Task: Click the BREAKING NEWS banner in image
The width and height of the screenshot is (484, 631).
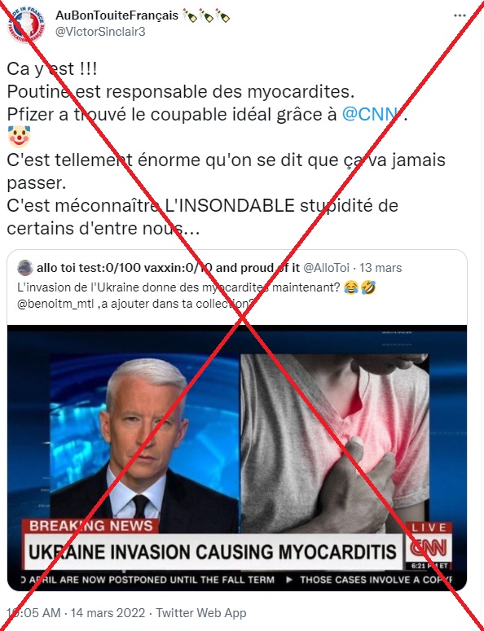Action: tap(91, 526)
